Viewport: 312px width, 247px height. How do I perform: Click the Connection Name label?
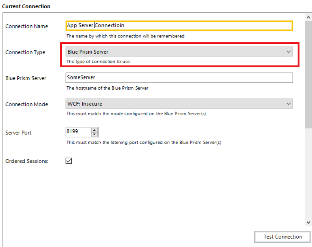click(27, 26)
